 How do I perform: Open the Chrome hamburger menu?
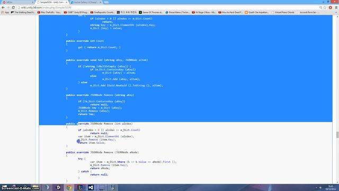(x=336, y=7)
